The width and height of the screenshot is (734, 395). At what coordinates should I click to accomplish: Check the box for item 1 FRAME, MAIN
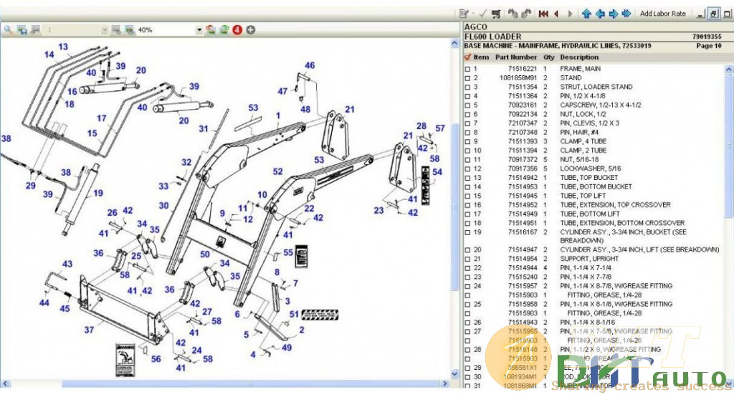point(467,69)
